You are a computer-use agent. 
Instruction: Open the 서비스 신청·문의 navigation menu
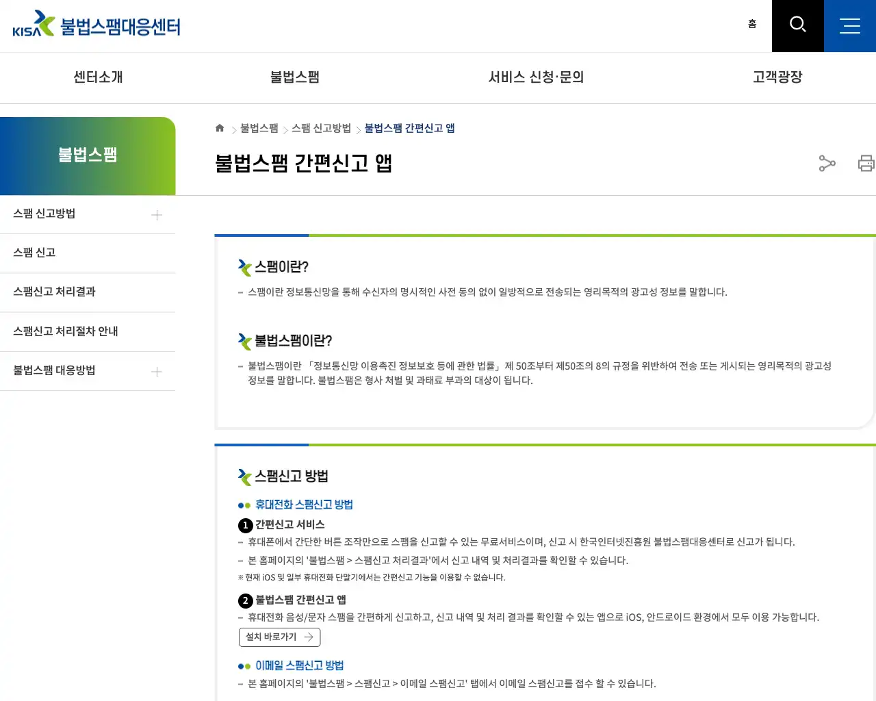coord(536,77)
